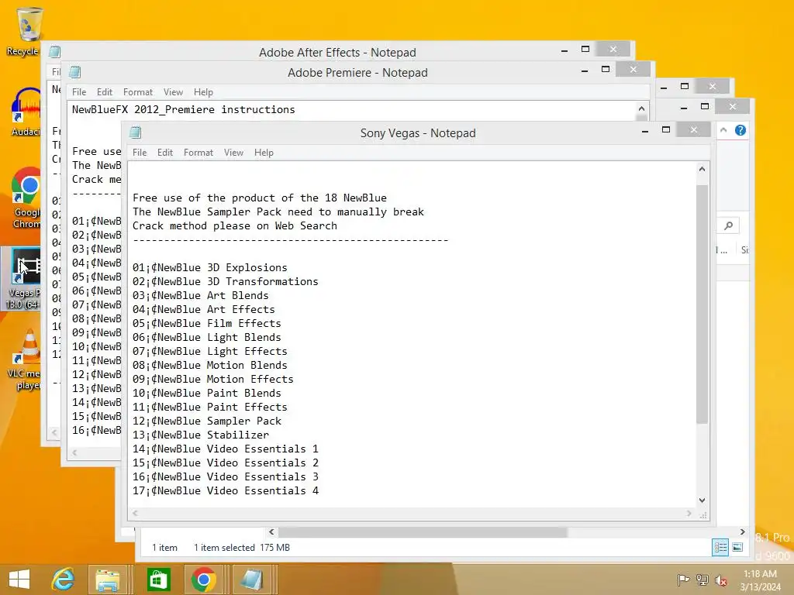Click the text 'NewBlueFX 2012_Premiere instructions'
This screenshot has width=794, height=595.
(x=183, y=109)
